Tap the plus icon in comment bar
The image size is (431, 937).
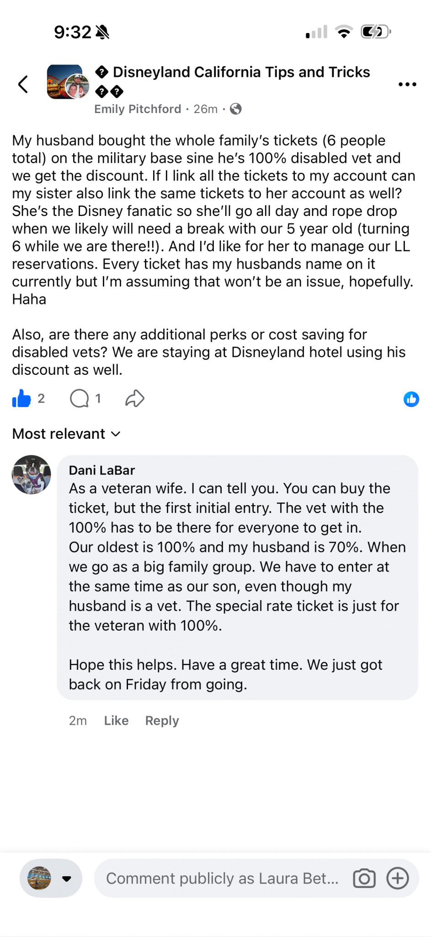(x=398, y=878)
